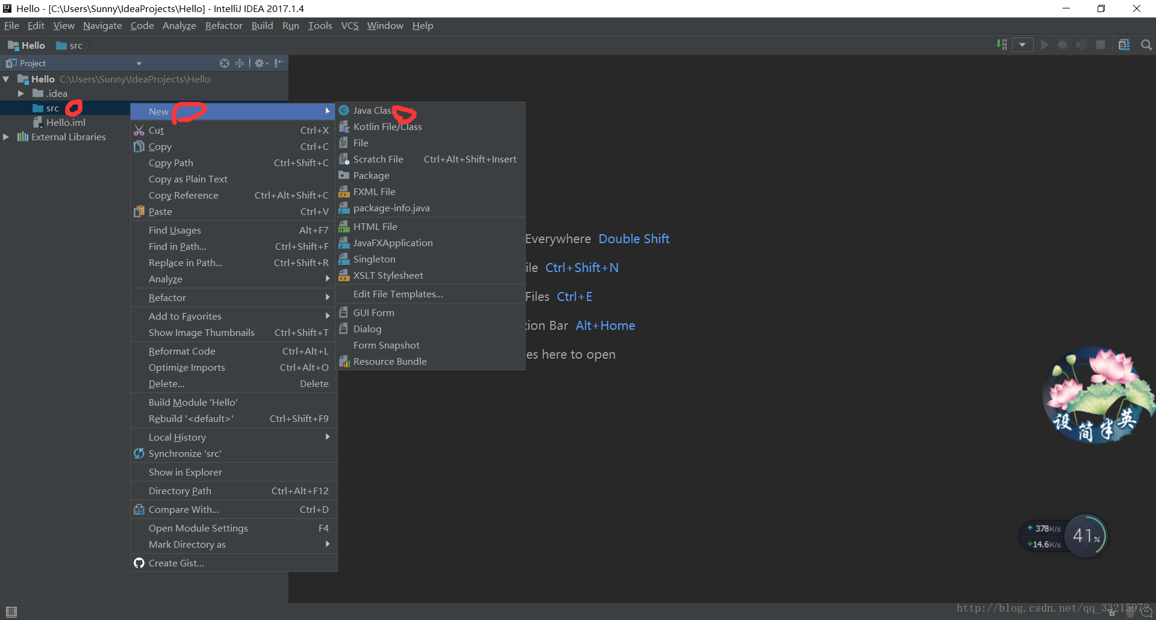Screen dimensions: 1156x620
Task: Click the Compare With icon
Action: click(x=139, y=510)
